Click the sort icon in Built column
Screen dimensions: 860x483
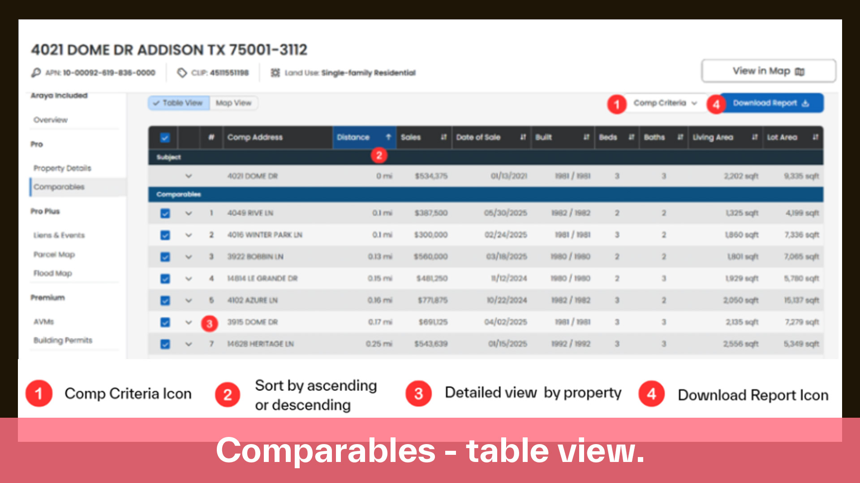[x=586, y=137]
